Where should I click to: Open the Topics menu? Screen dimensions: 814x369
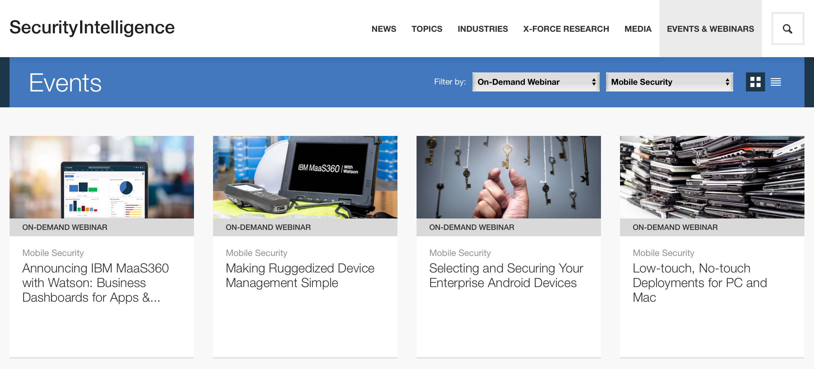pyautogui.click(x=427, y=29)
